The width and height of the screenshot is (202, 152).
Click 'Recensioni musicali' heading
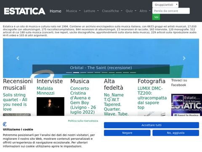pos(18,84)
